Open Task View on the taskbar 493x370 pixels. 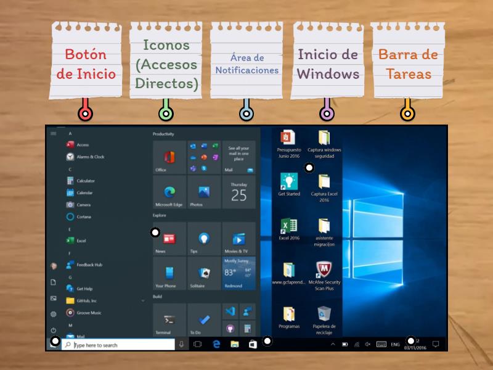[x=197, y=344]
